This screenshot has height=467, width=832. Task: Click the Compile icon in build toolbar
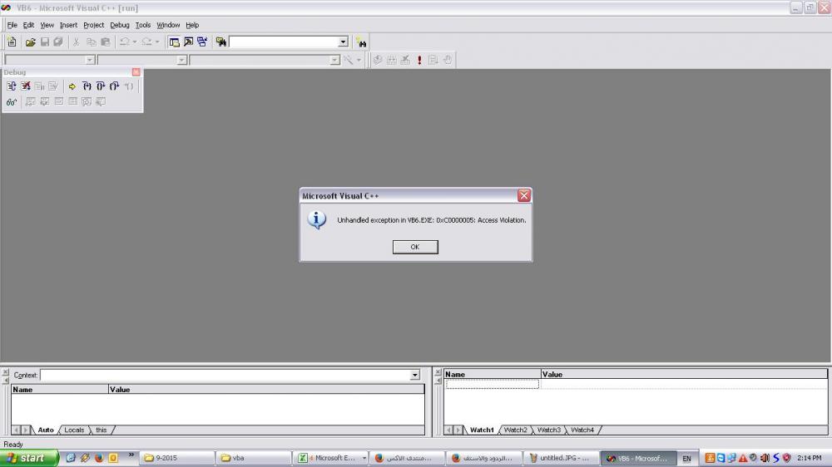point(377,60)
